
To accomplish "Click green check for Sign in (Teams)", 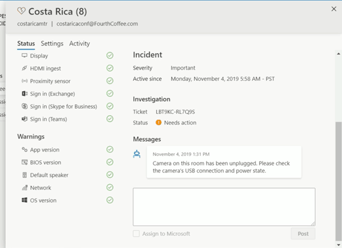I will click(x=110, y=119).
